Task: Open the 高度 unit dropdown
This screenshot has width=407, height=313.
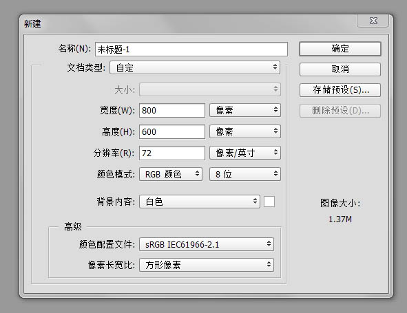Action: click(245, 131)
